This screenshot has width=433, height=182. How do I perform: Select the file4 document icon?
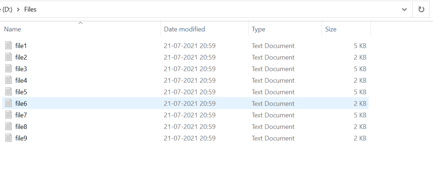pos(9,80)
